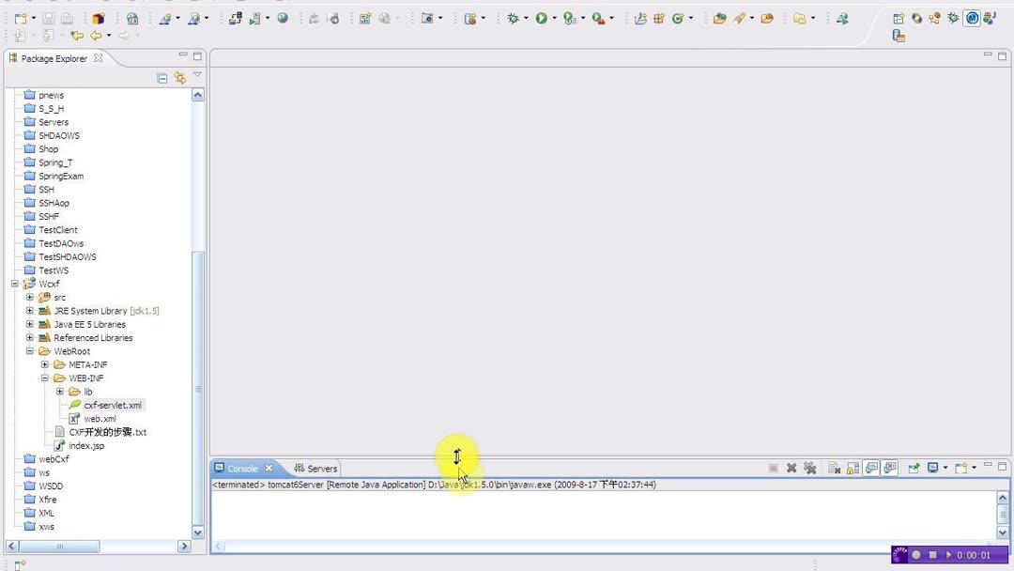Select the Console tab
The width and height of the screenshot is (1014, 571).
click(x=244, y=468)
